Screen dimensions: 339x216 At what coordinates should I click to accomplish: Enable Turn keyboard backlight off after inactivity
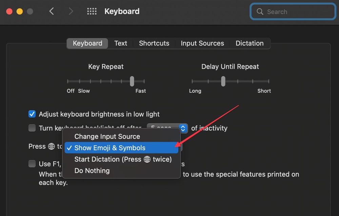[x=32, y=128]
